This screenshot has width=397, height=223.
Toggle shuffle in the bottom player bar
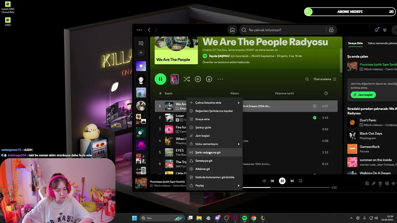264,181
